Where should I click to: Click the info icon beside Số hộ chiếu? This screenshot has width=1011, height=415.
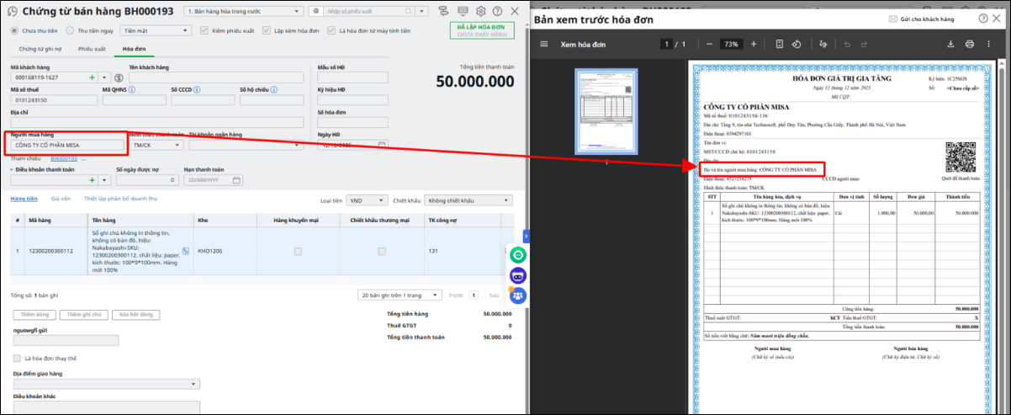coord(273,88)
